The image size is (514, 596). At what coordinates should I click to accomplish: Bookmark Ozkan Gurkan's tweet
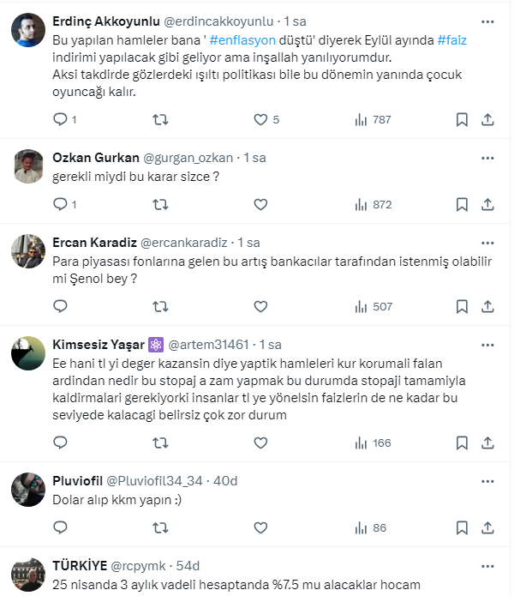tap(462, 204)
